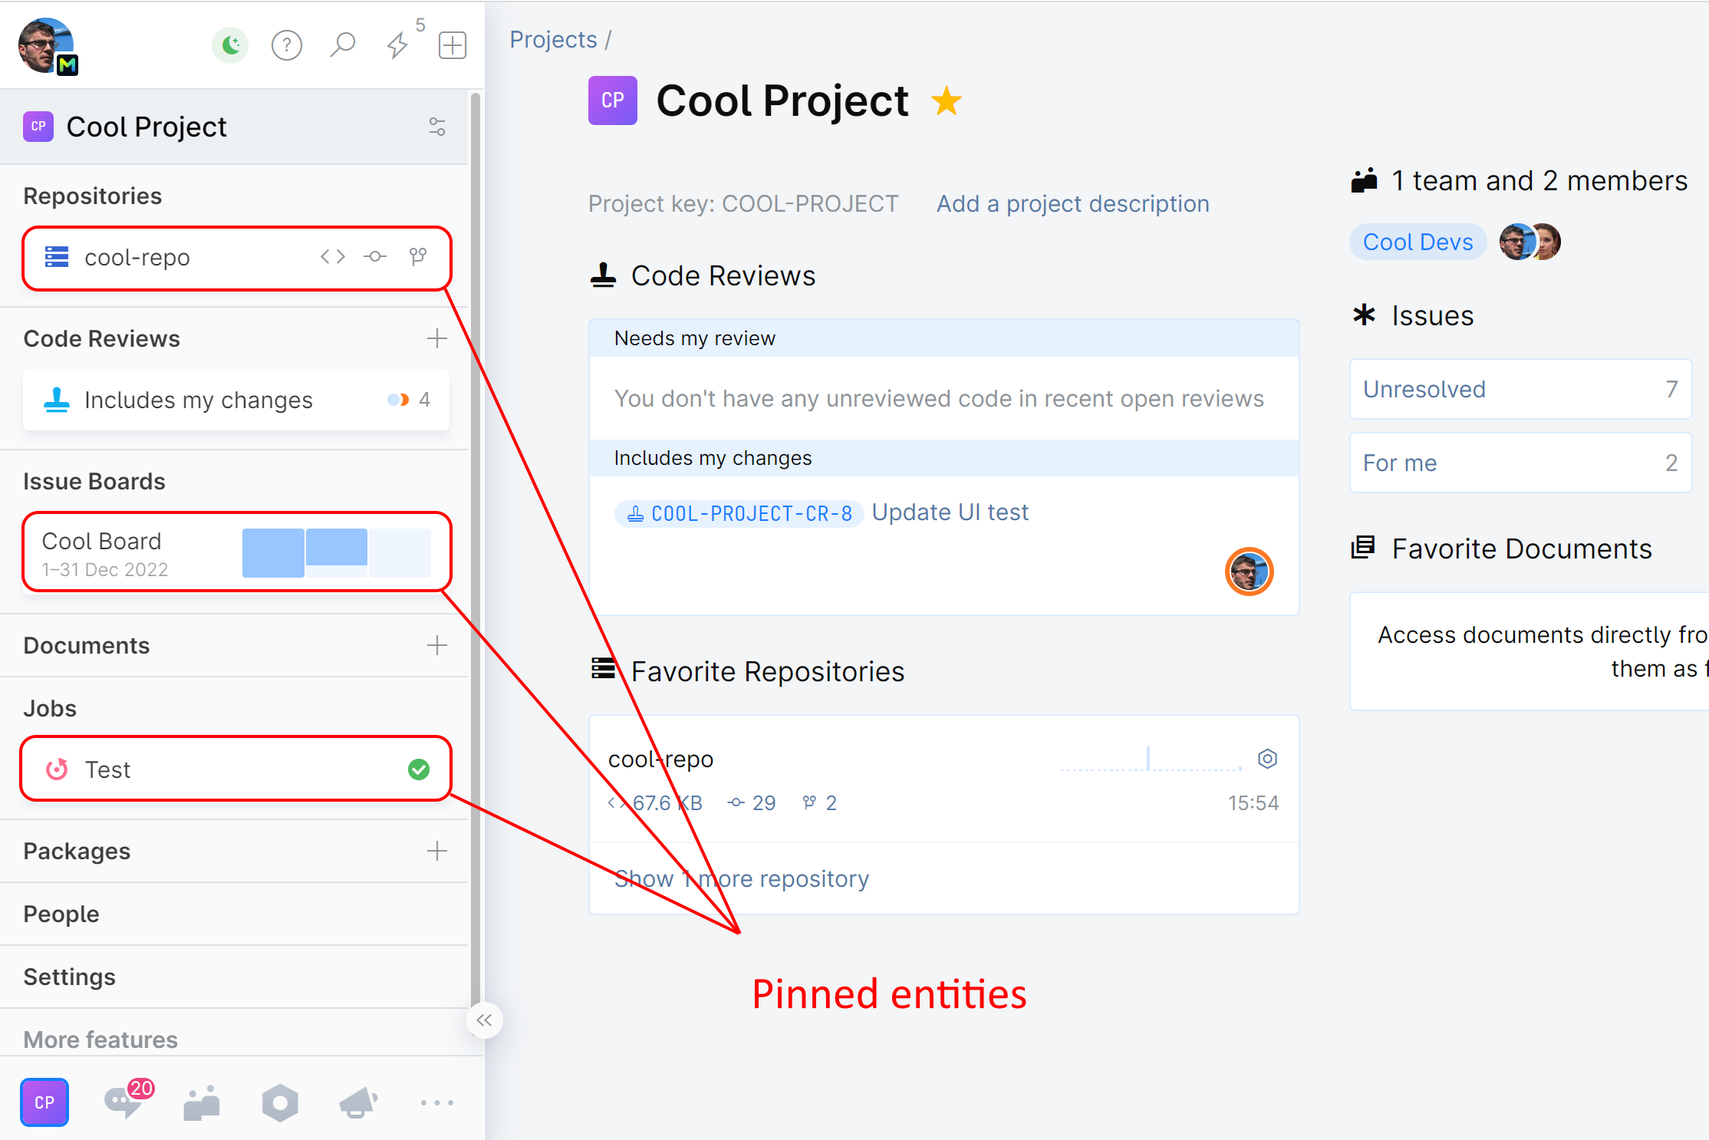Open sidebar customization sliders icon
1709x1140 pixels.
pos(437,127)
